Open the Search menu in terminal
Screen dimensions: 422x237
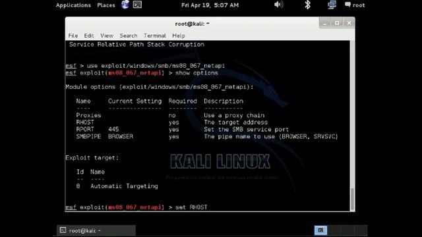(129, 36)
